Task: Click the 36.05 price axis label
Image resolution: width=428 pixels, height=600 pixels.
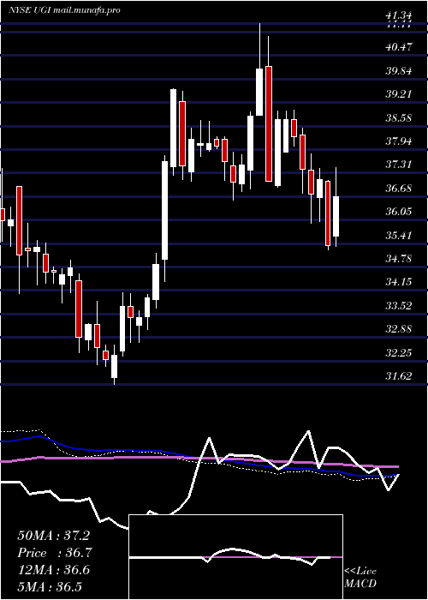Action: tap(399, 212)
